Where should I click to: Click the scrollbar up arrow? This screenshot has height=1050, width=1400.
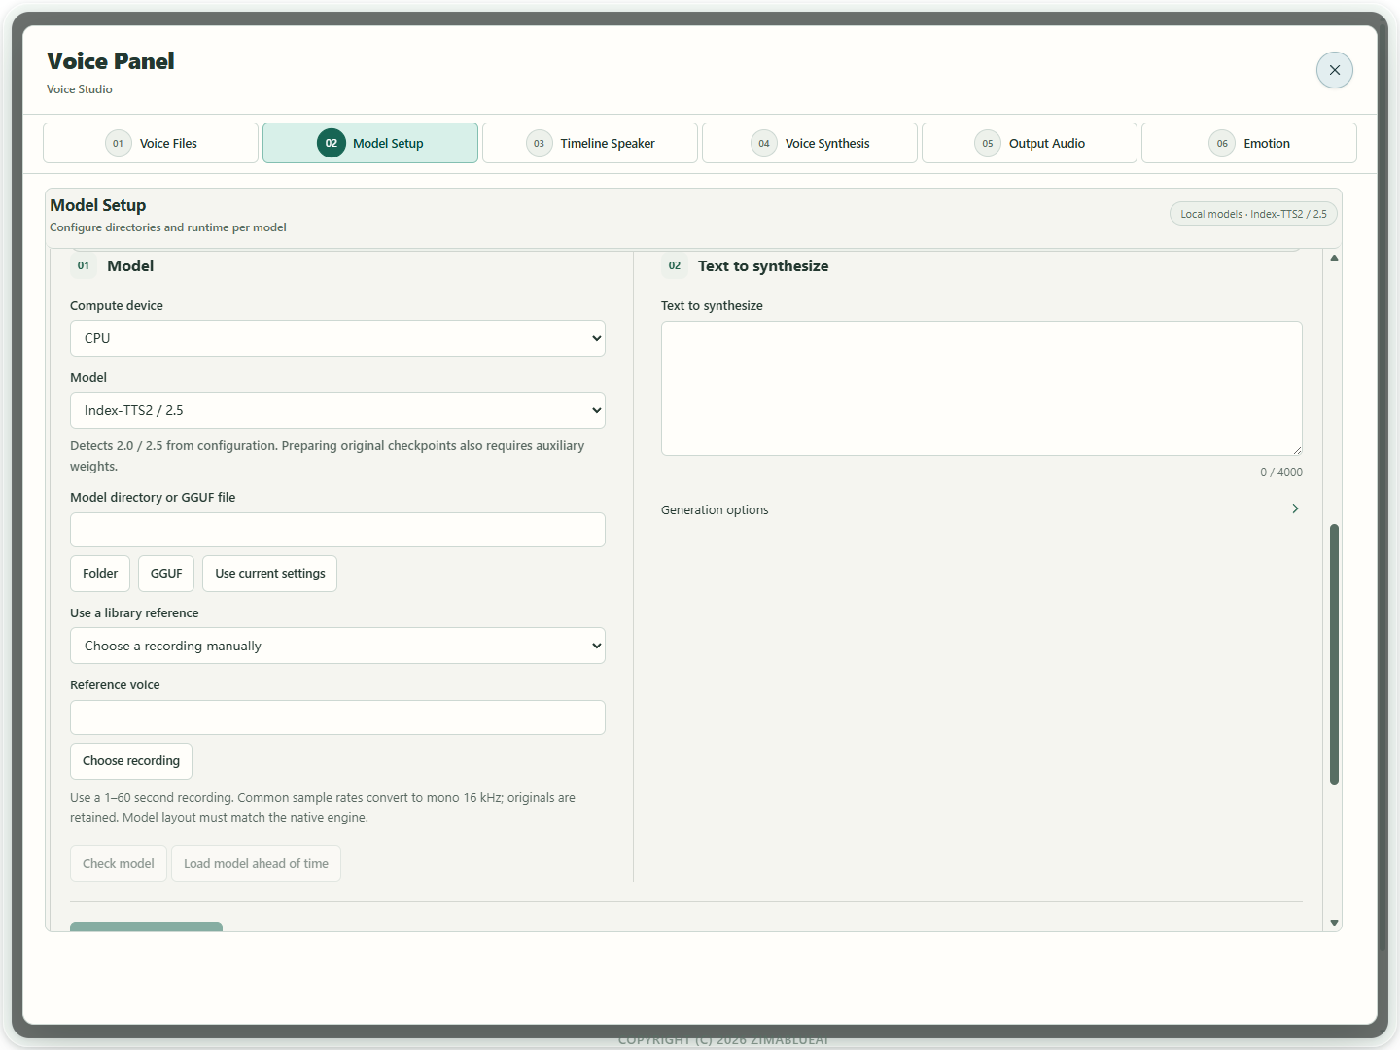tap(1334, 258)
